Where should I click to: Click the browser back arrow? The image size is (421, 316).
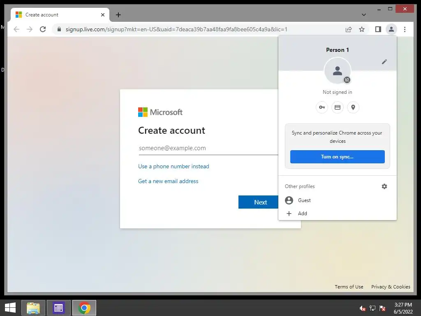pyautogui.click(x=16, y=29)
